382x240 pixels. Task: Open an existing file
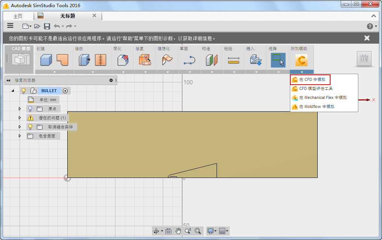pos(37,26)
